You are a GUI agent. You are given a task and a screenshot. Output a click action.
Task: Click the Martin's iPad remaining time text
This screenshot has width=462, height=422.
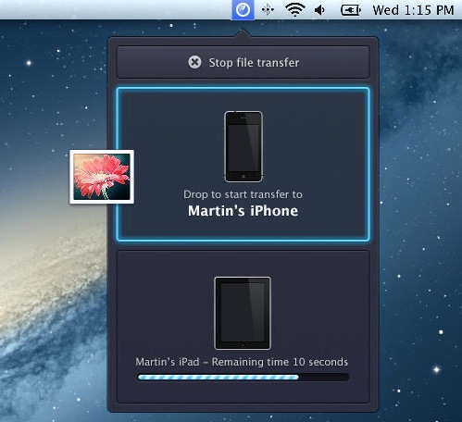tap(242, 362)
